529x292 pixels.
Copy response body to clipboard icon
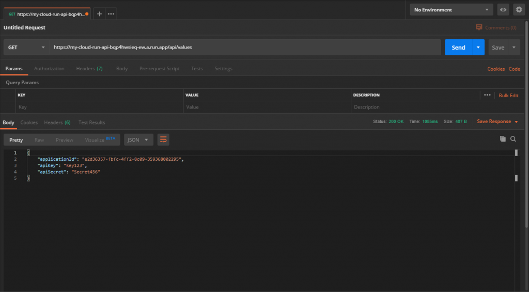tap(503, 139)
